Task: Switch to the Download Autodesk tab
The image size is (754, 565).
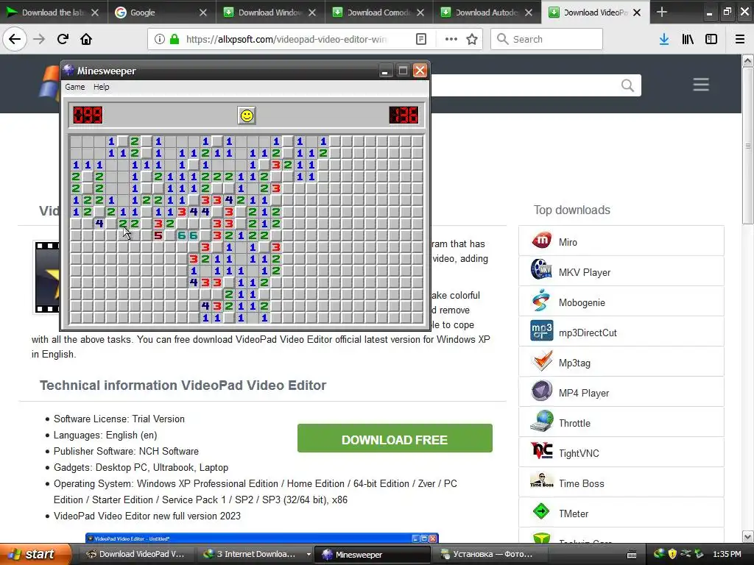Action: tap(487, 13)
